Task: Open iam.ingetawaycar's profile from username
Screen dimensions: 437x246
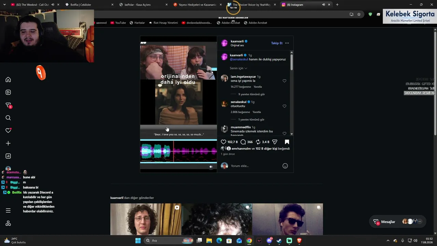Action: (243, 77)
